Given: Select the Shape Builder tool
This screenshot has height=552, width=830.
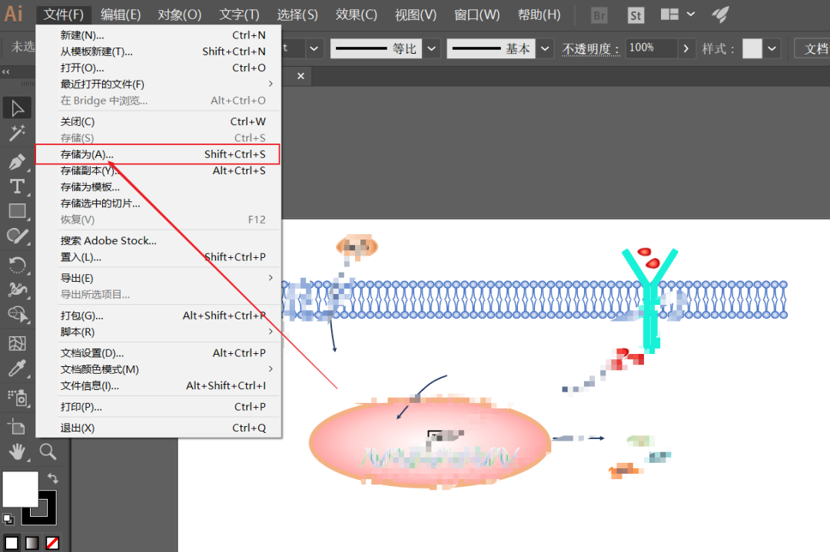Looking at the screenshot, I should pos(17,314).
